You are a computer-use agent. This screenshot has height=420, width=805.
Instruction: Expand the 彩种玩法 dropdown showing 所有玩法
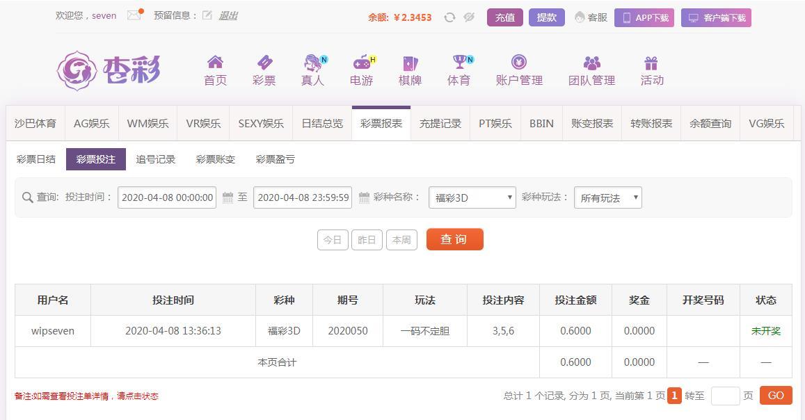(607, 197)
